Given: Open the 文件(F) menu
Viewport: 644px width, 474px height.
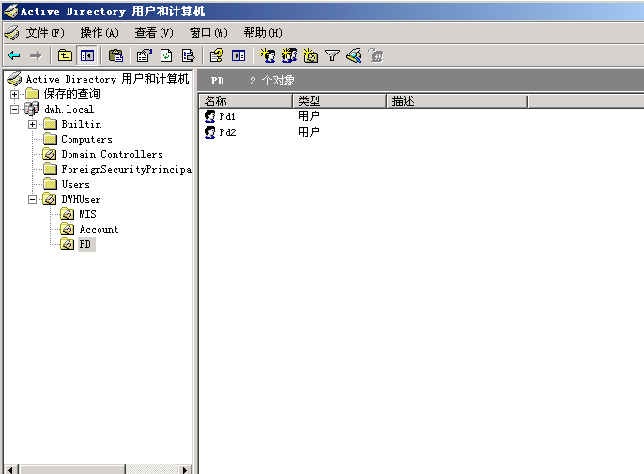Looking at the screenshot, I should coord(45,33).
